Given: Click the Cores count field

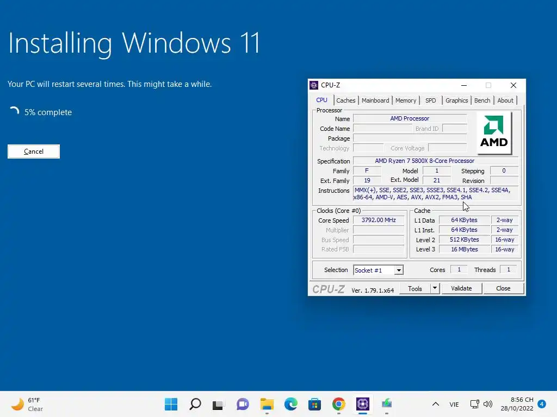Looking at the screenshot, I should [x=459, y=269].
